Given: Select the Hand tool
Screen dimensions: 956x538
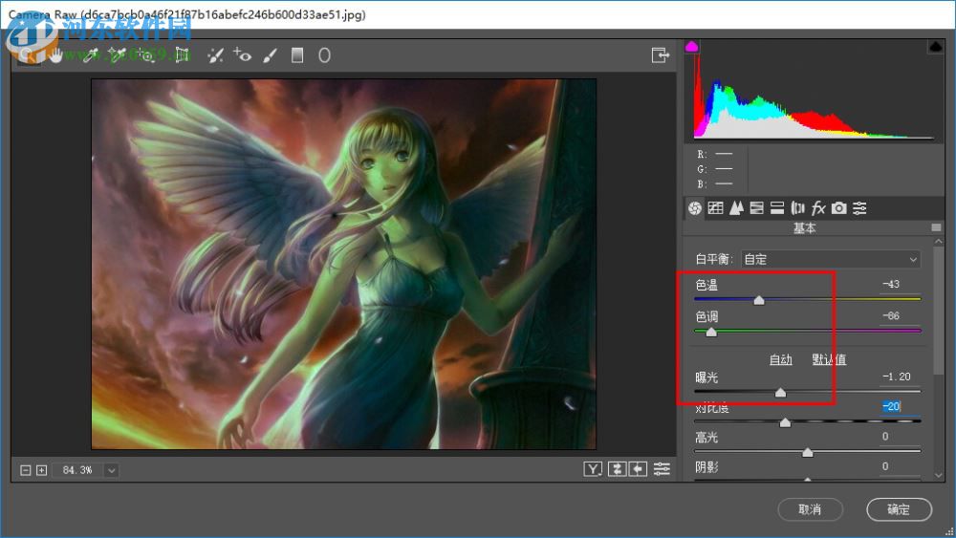Looking at the screenshot, I should pos(56,55).
